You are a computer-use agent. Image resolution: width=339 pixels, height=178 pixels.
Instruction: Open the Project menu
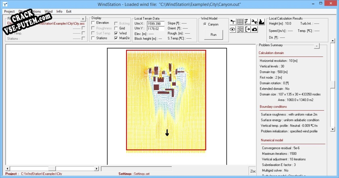point(9,11)
